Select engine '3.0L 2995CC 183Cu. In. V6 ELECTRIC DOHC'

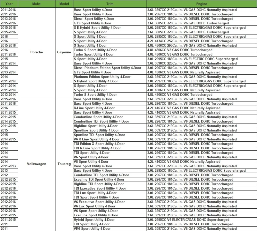[x=202, y=59]
